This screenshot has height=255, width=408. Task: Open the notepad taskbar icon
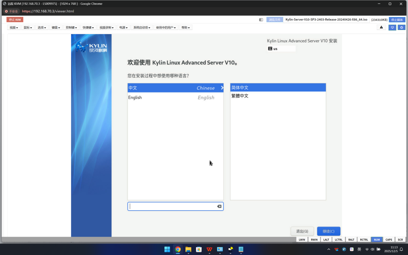241,249
